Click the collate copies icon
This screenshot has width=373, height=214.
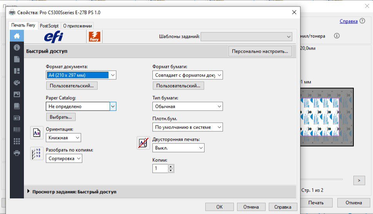(37, 153)
